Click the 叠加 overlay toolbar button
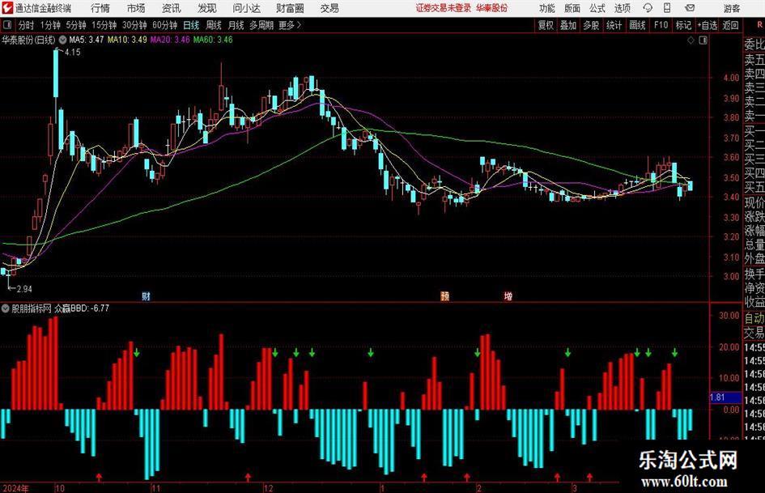Screen dimensions: 765x493 click(x=568, y=25)
